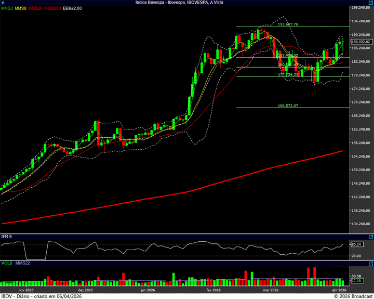The width and height of the screenshot is (374, 299).
Task: Open the chart menu icon in top-left corner
Action: click(3, 3)
